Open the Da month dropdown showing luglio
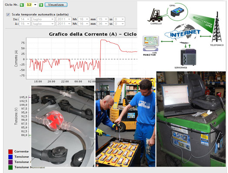This screenshot has width=228, height=173. [x=43, y=19]
